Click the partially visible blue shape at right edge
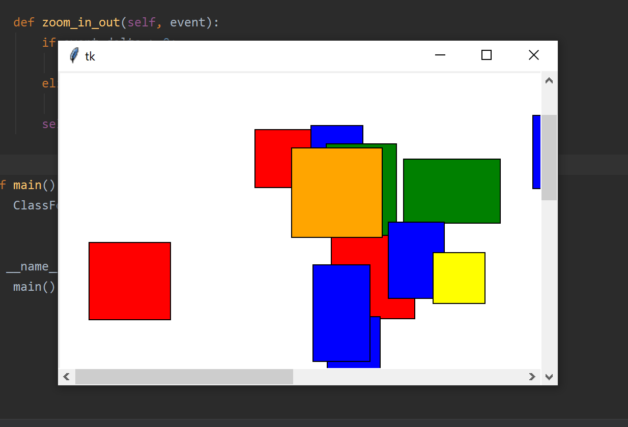628x427 pixels. 536,151
